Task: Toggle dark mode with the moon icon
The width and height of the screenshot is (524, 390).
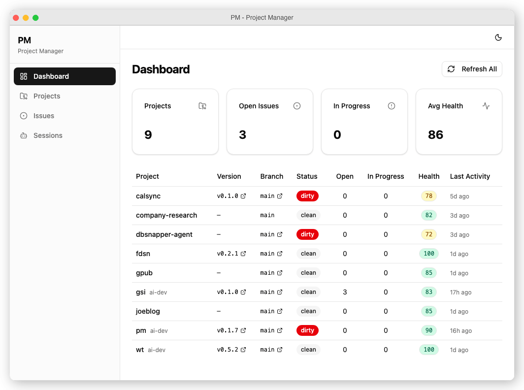Action: pyautogui.click(x=498, y=37)
